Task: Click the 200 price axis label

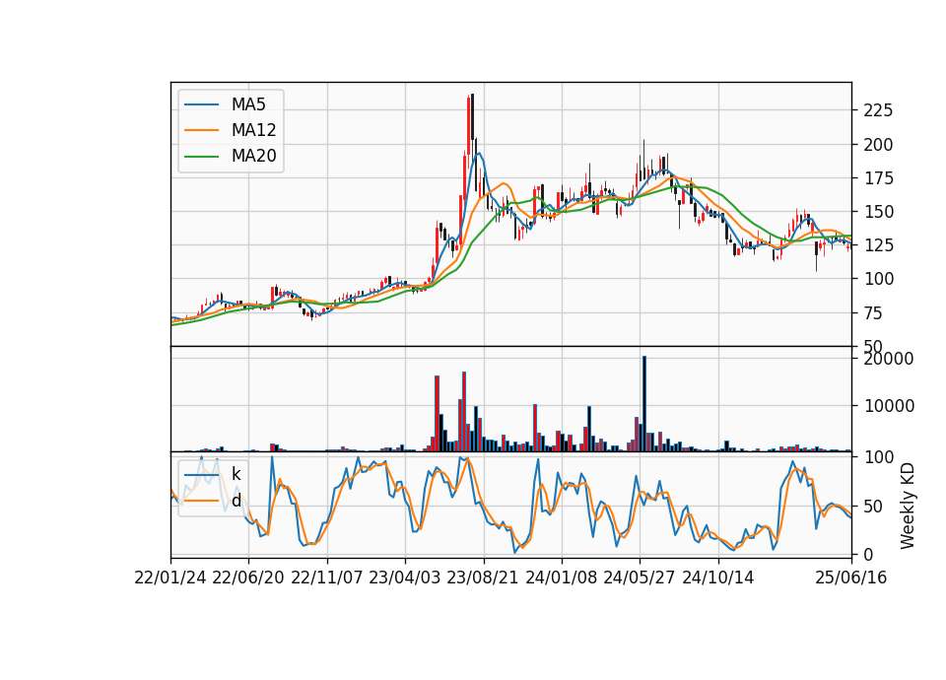Action: 878,144
